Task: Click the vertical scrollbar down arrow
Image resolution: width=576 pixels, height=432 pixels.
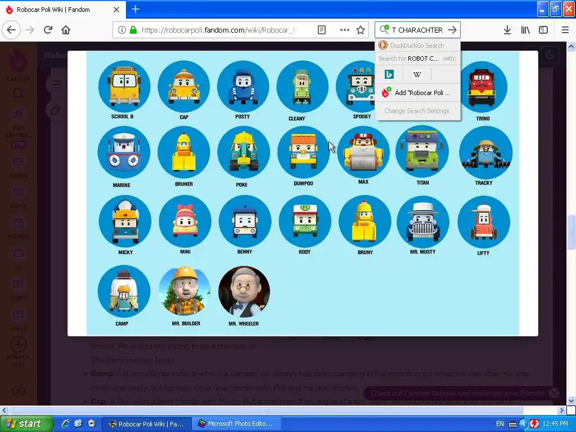Action: pos(571,400)
